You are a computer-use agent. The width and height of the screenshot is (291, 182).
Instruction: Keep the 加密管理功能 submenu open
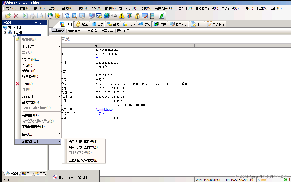tap(38, 142)
